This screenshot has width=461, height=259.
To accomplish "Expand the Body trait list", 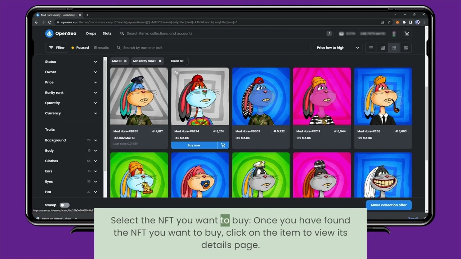I will (71, 151).
